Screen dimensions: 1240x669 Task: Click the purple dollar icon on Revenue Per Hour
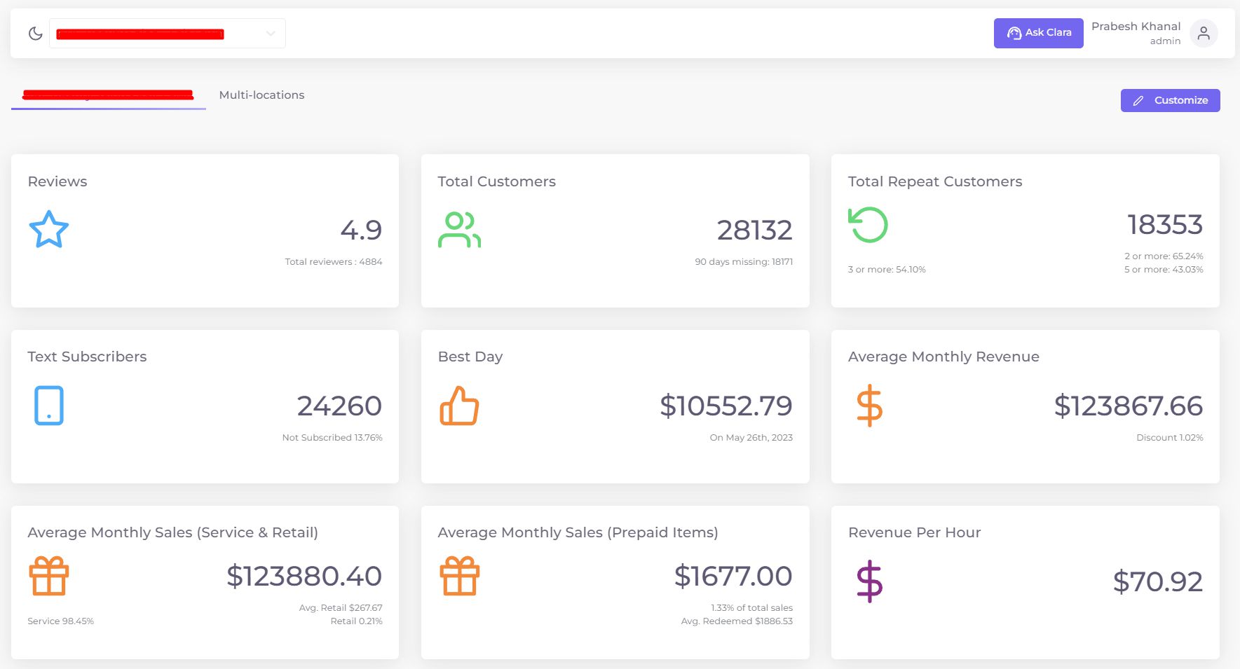(868, 580)
